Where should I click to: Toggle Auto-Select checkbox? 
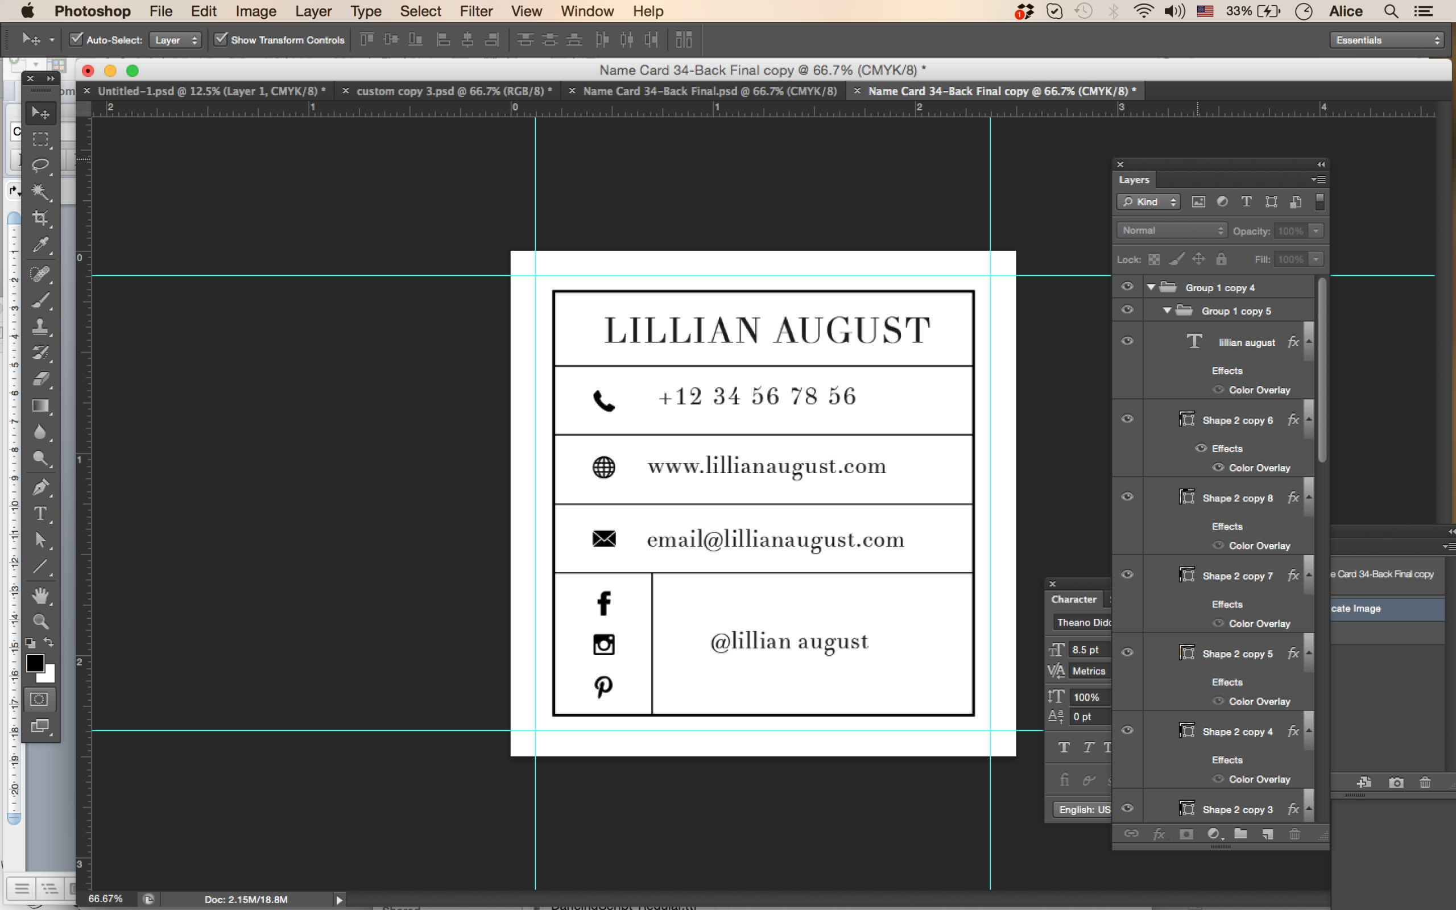(x=76, y=40)
